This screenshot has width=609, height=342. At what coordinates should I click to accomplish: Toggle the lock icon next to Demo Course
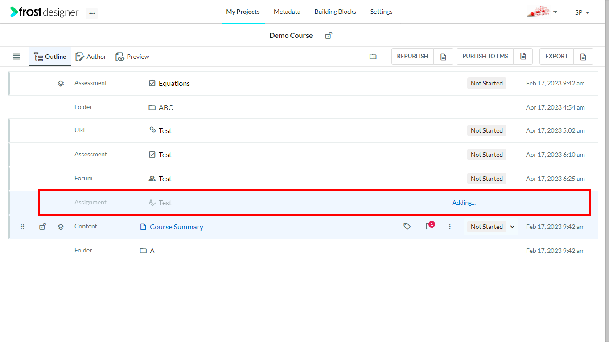click(x=329, y=36)
